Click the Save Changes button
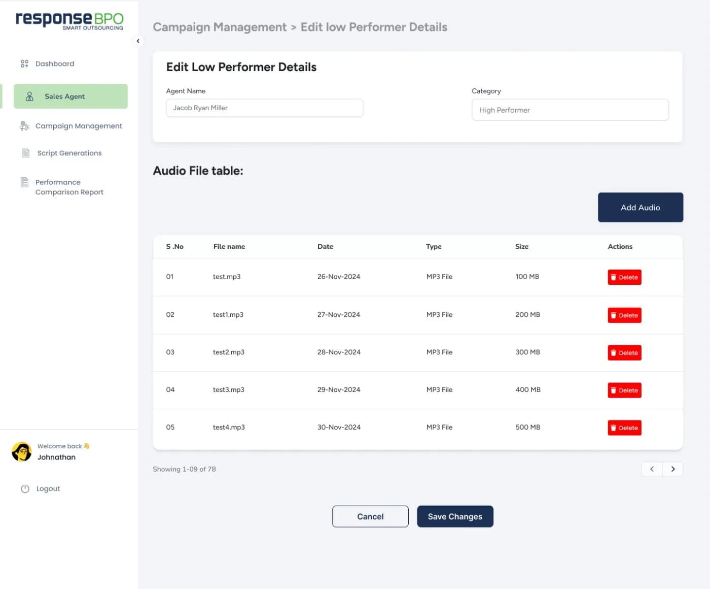Viewport: 710px width, 589px height. click(455, 516)
